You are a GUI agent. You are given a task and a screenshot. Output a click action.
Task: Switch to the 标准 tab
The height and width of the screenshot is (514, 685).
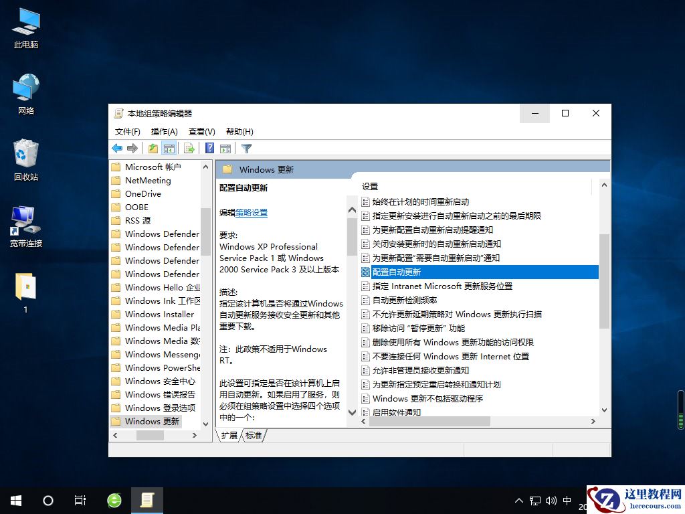pyautogui.click(x=252, y=435)
